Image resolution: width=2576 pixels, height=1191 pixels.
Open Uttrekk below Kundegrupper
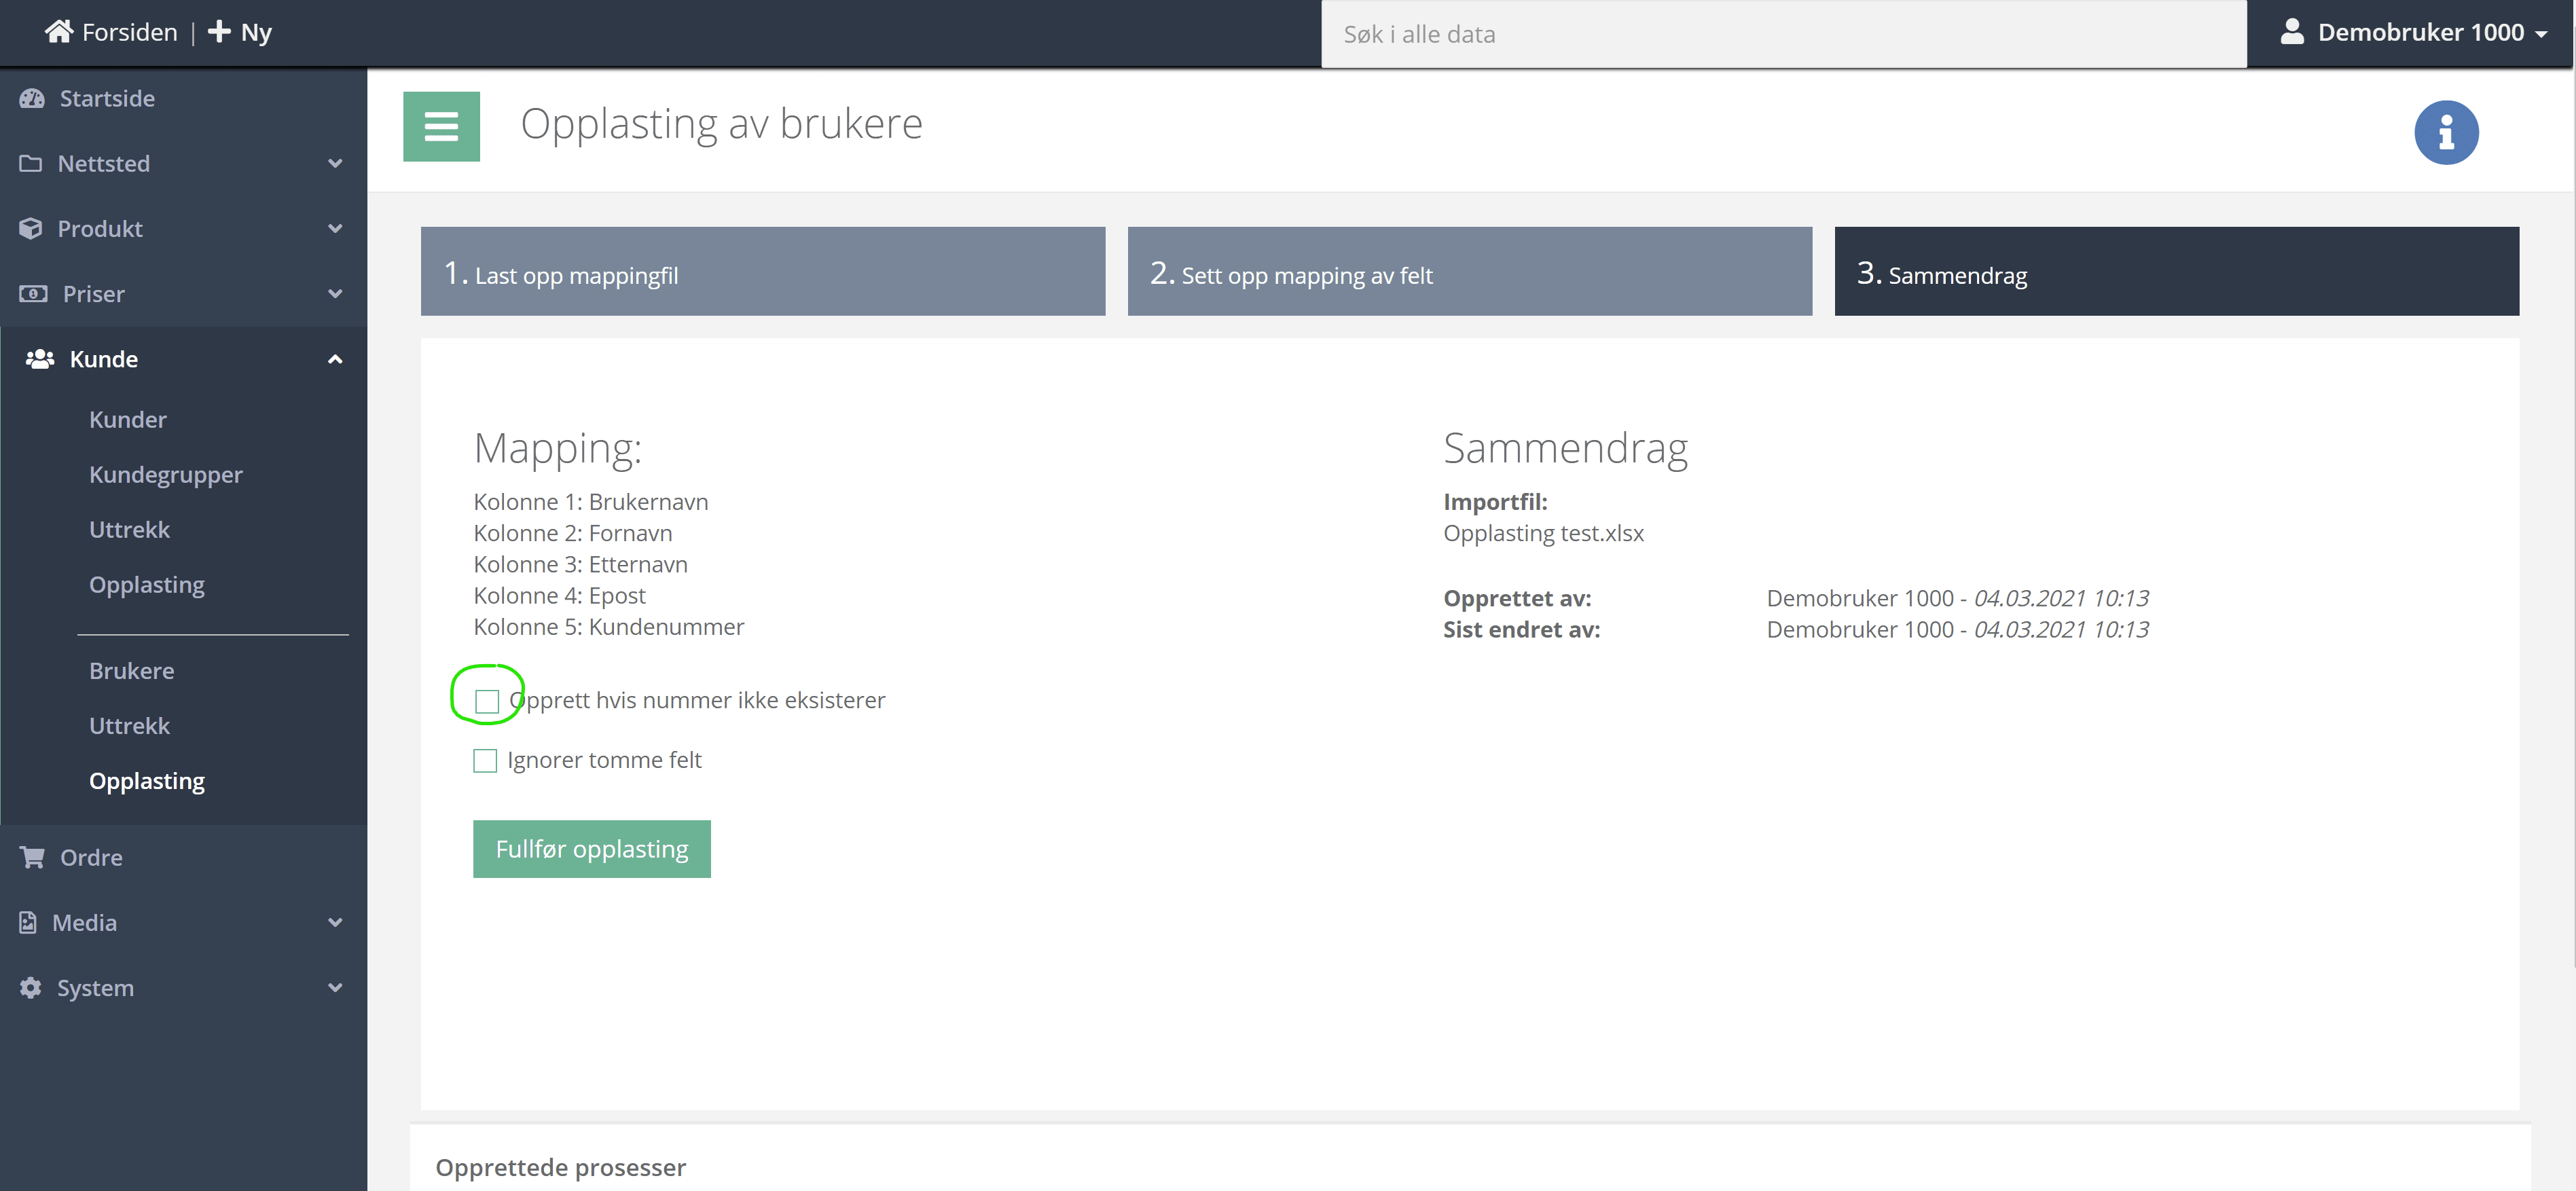pos(130,530)
